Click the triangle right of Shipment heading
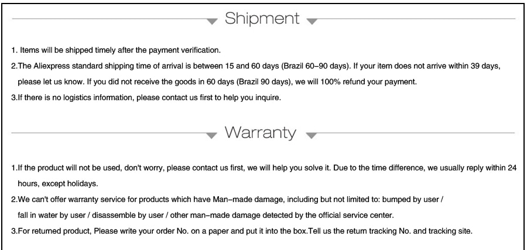527x250 pixels. click(312, 22)
